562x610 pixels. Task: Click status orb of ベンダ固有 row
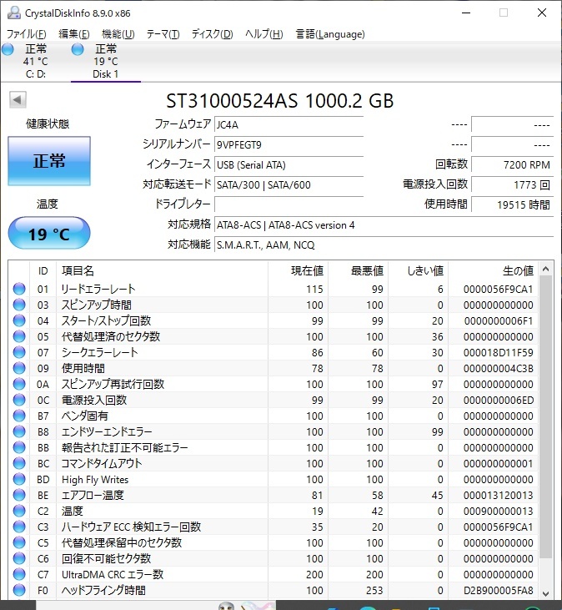coord(19,416)
